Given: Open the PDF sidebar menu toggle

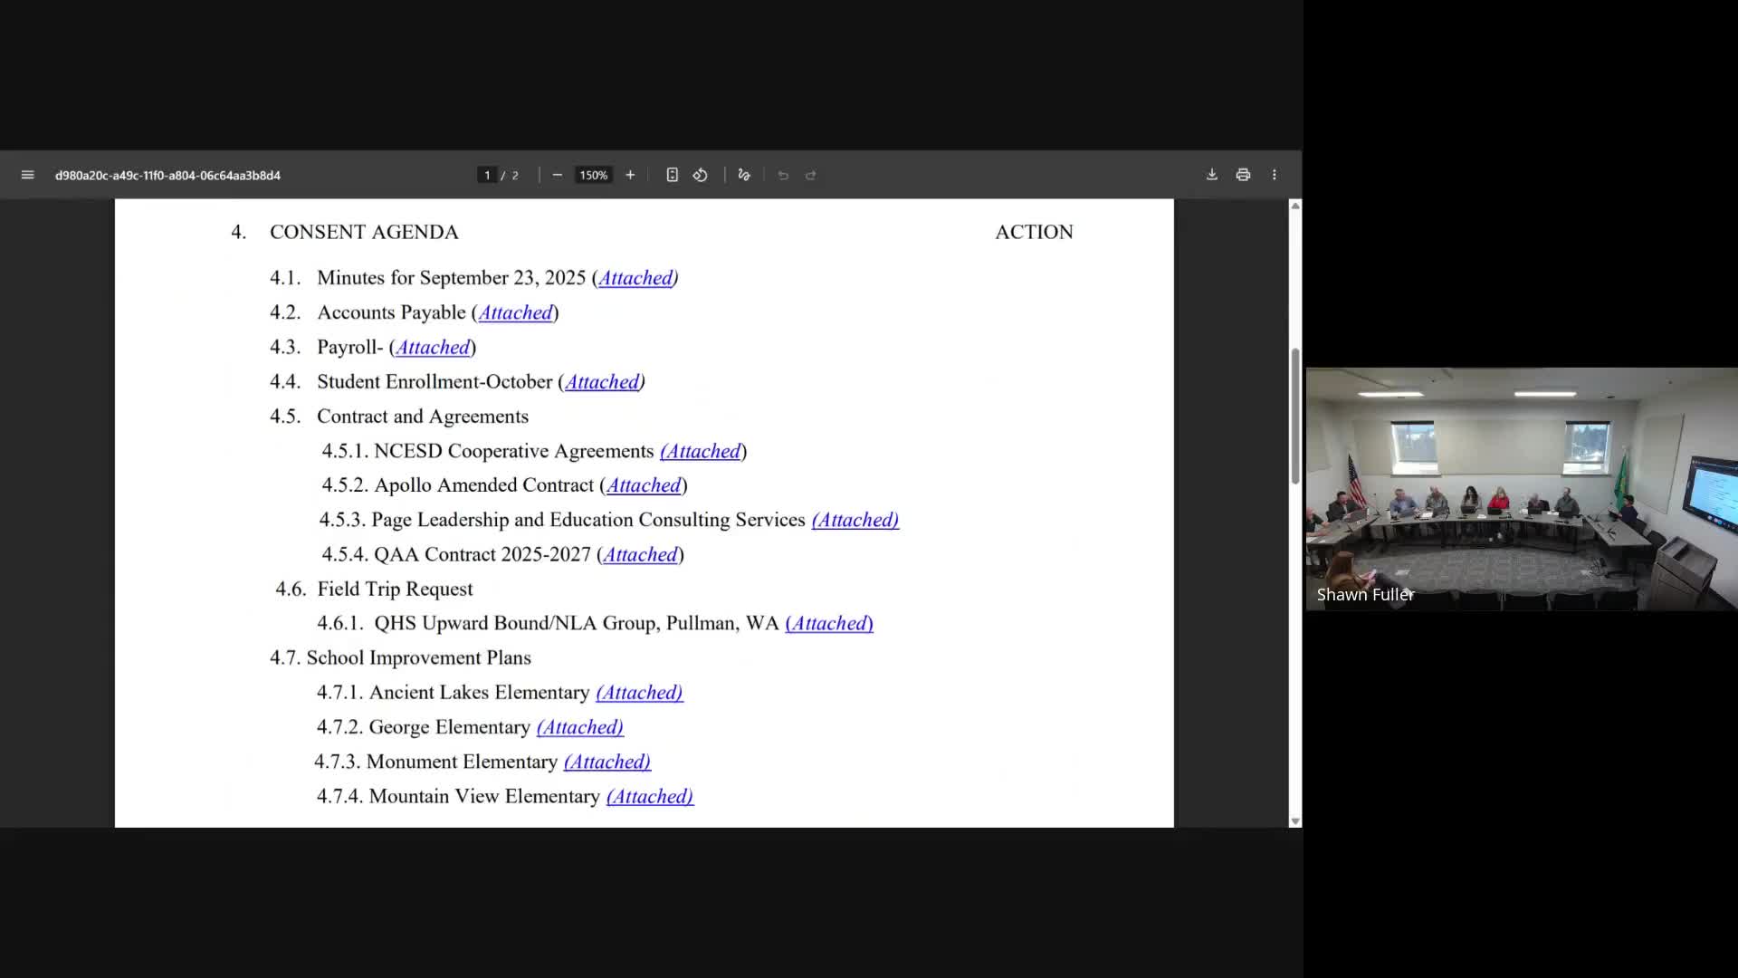Looking at the screenshot, I should coord(27,175).
